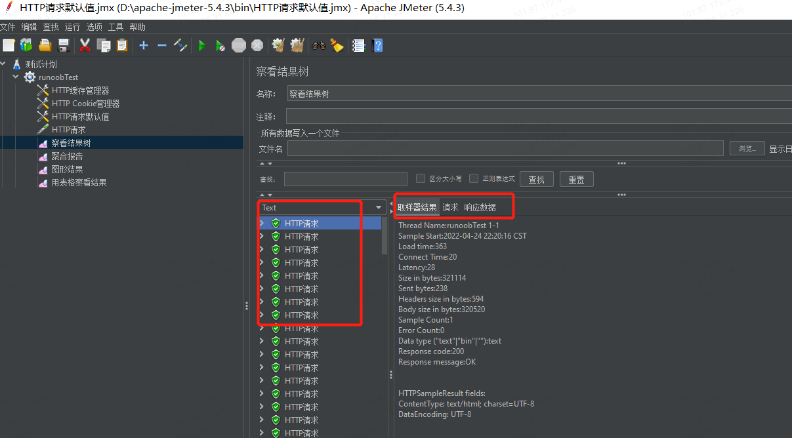Open Help with the question mark icon
The width and height of the screenshot is (792, 438).
(377, 45)
